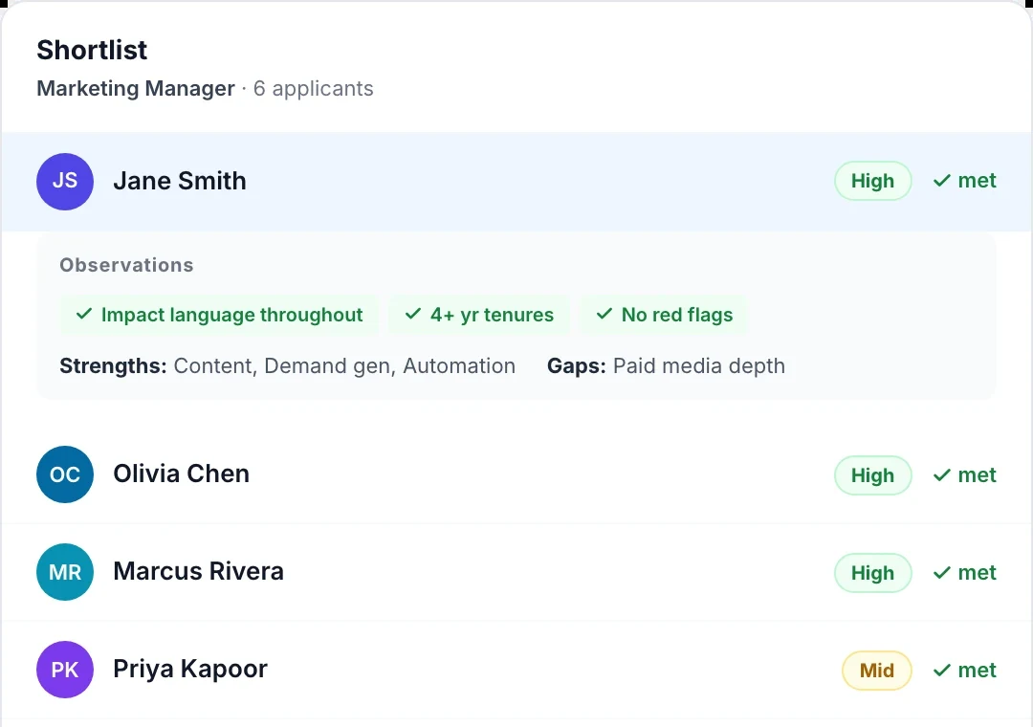Click the met status for Priya Kapoor
The image size is (1033, 727).
pos(964,671)
